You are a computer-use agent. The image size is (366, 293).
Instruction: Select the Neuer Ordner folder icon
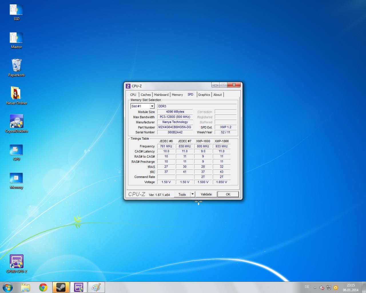[x=16, y=96]
